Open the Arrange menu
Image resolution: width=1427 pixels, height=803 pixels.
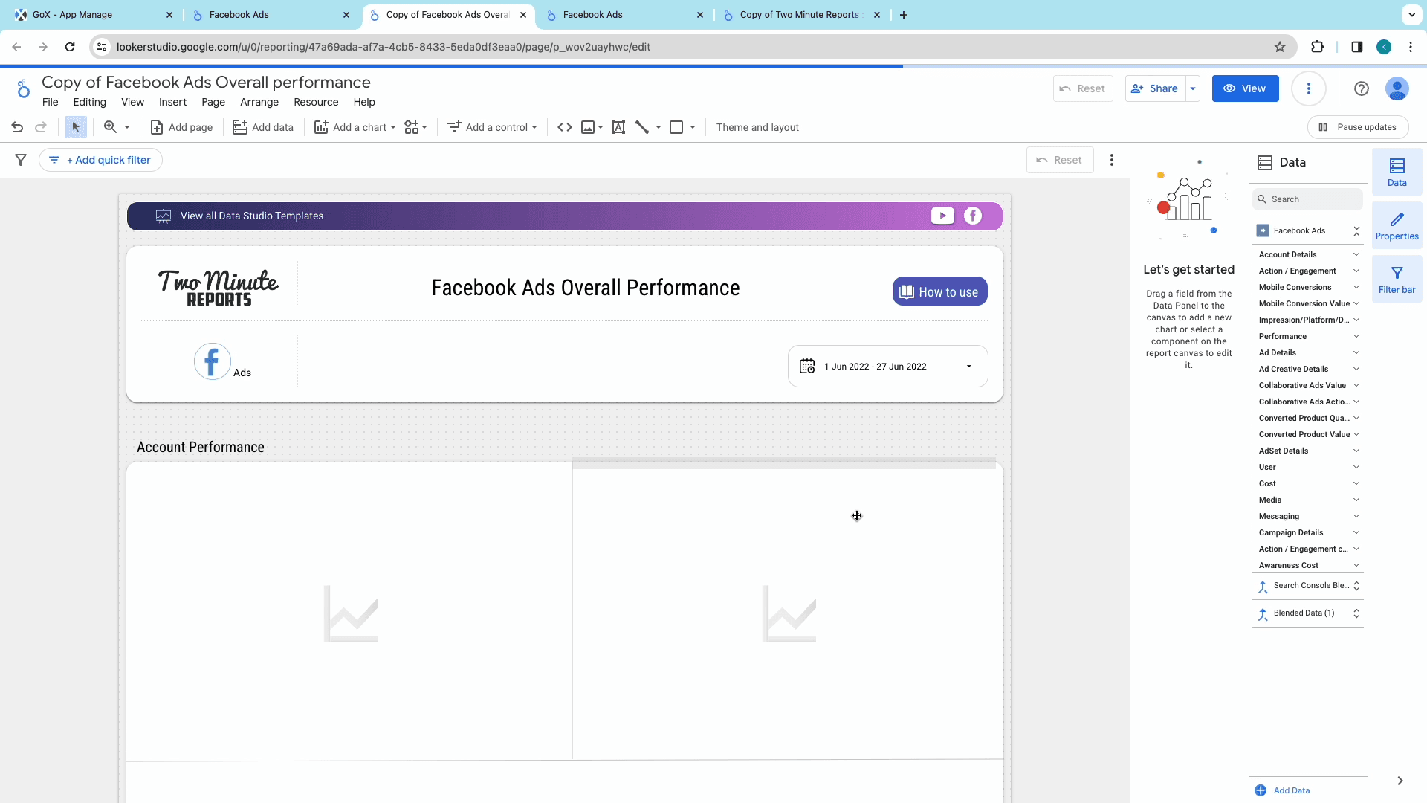[259, 102]
